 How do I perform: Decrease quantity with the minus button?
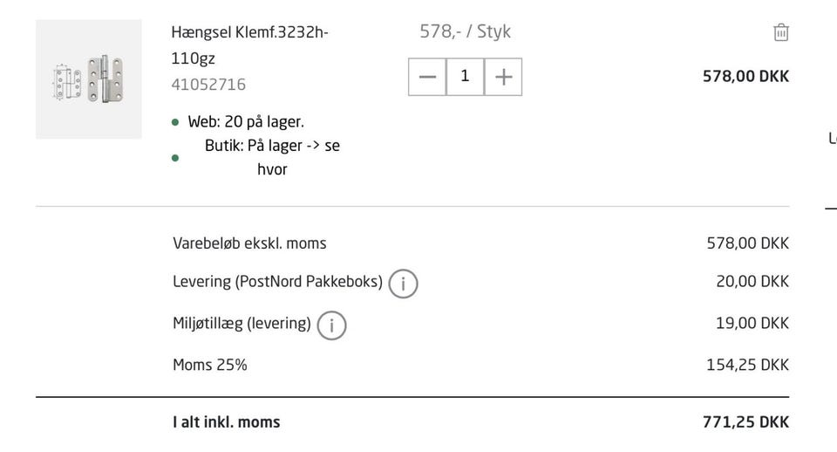pyautogui.click(x=427, y=77)
